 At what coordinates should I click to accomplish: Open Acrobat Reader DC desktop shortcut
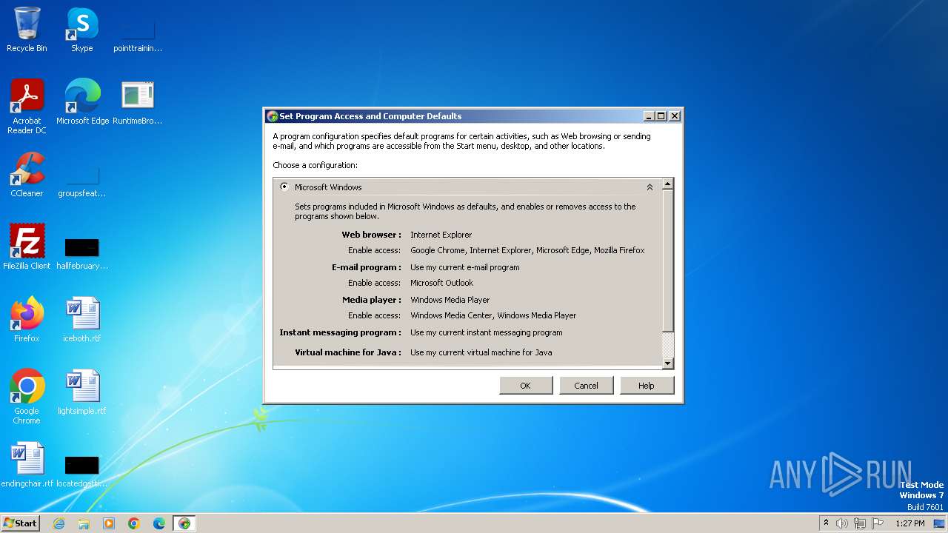(27, 106)
